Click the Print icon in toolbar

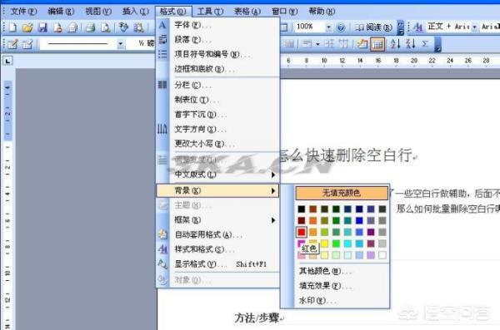pos(91,27)
